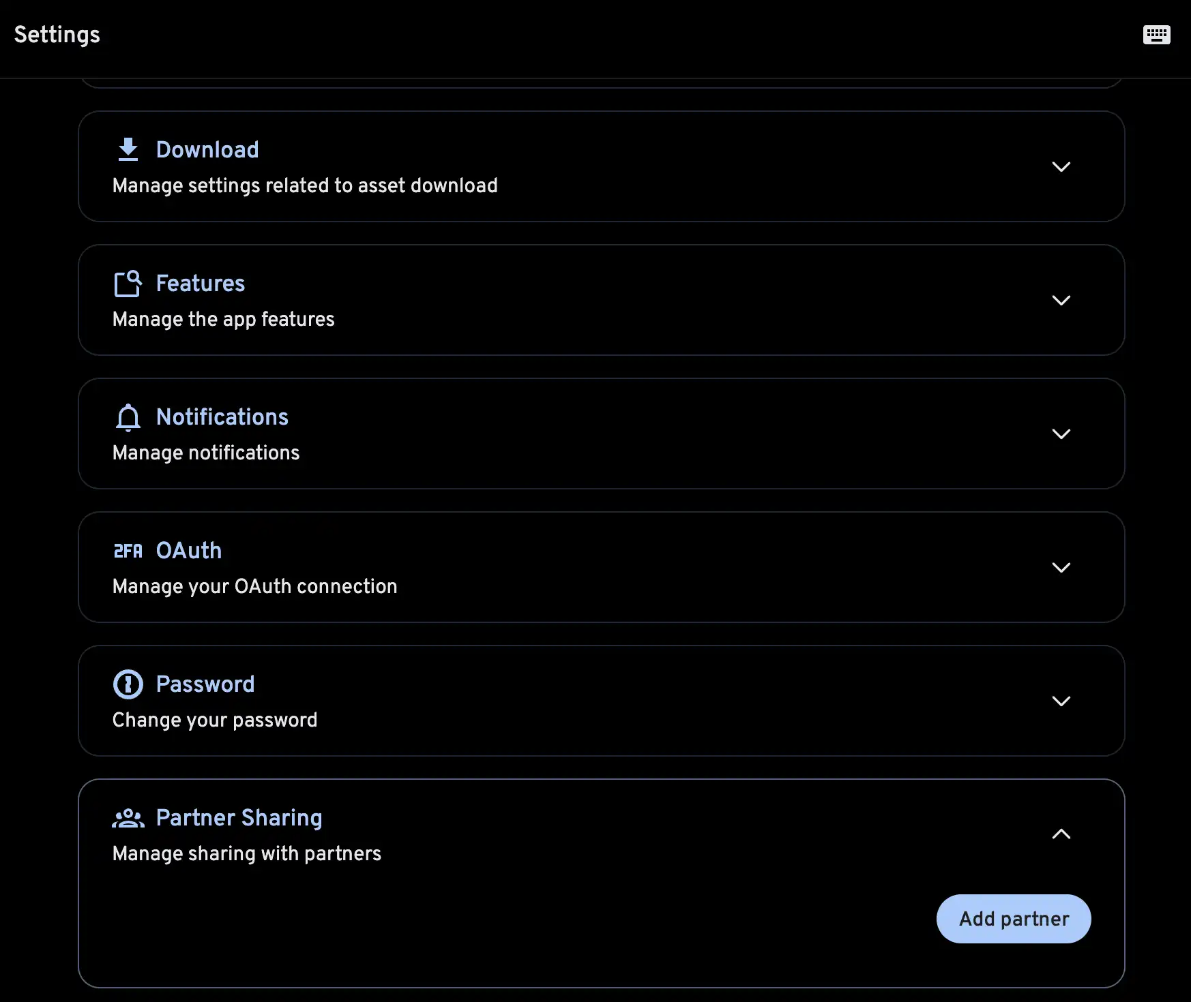Expand the Download section
This screenshot has width=1191, height=1002.
[1061, 166]
